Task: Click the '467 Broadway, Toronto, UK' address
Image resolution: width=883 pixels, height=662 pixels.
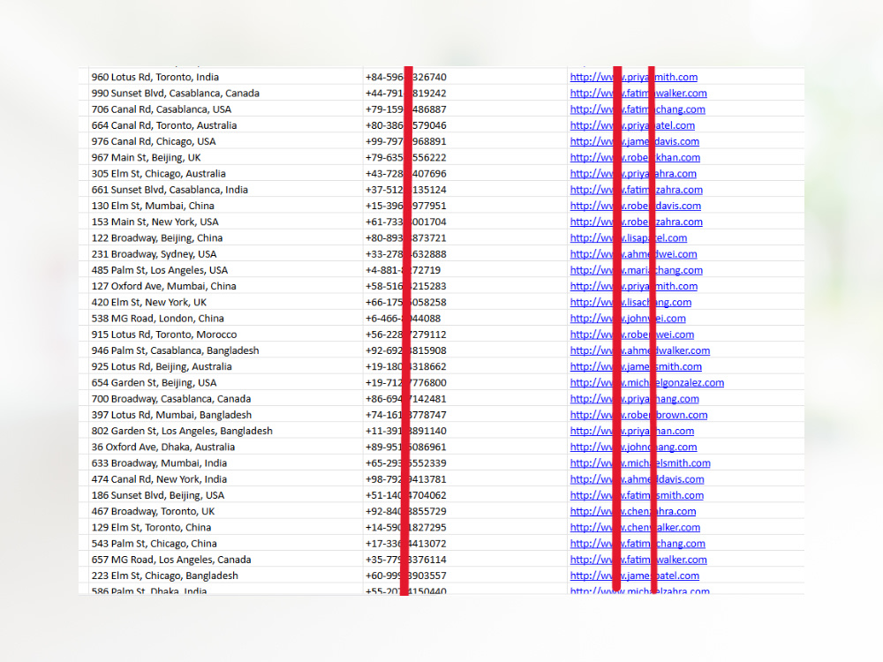Action: click(153, 512)
